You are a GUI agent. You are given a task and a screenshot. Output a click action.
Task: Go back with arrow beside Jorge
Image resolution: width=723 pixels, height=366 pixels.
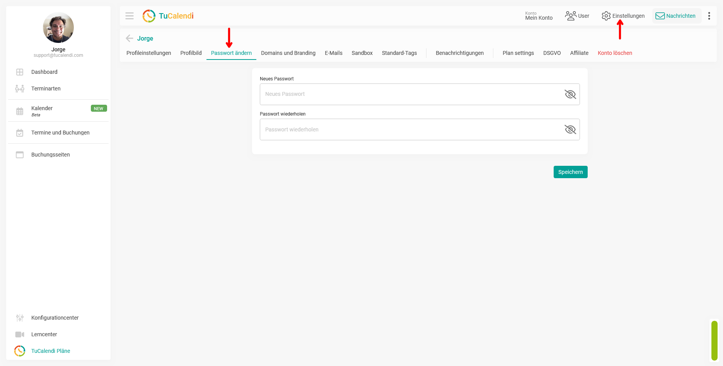(130, 38)
